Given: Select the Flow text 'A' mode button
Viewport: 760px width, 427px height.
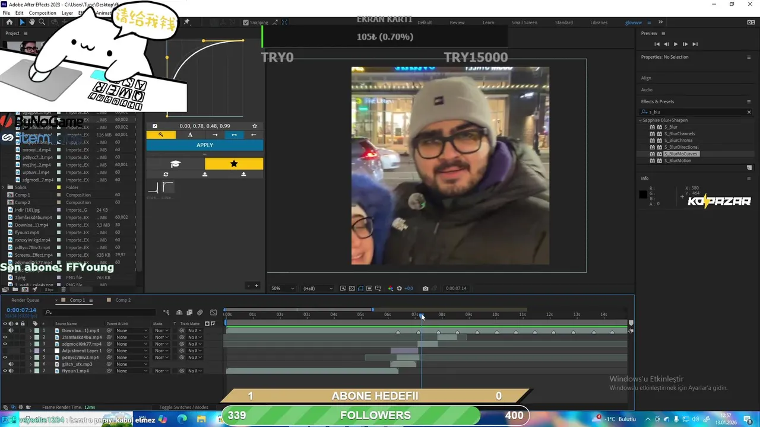Looking at the screenshot, I should point(190,135).
